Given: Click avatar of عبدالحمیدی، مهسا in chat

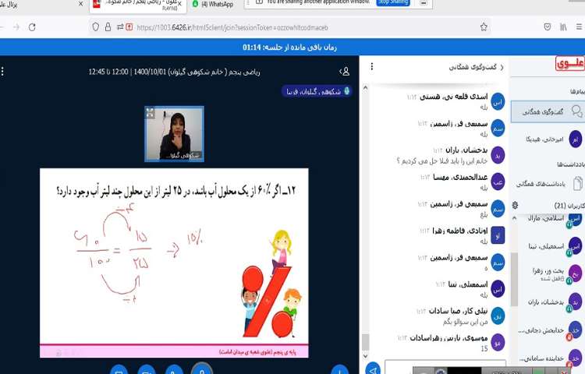Looking at the screenshot, I should tap(498, 182).
